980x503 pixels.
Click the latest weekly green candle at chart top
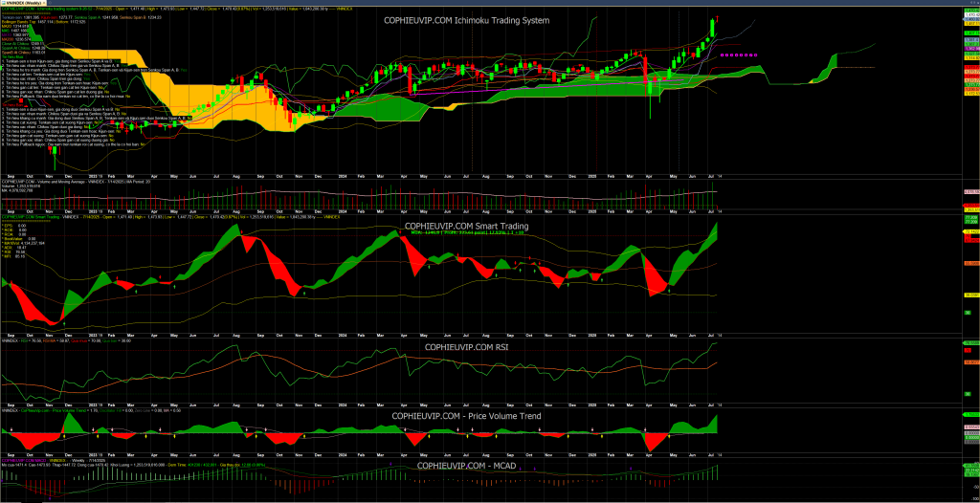(712, 28)
